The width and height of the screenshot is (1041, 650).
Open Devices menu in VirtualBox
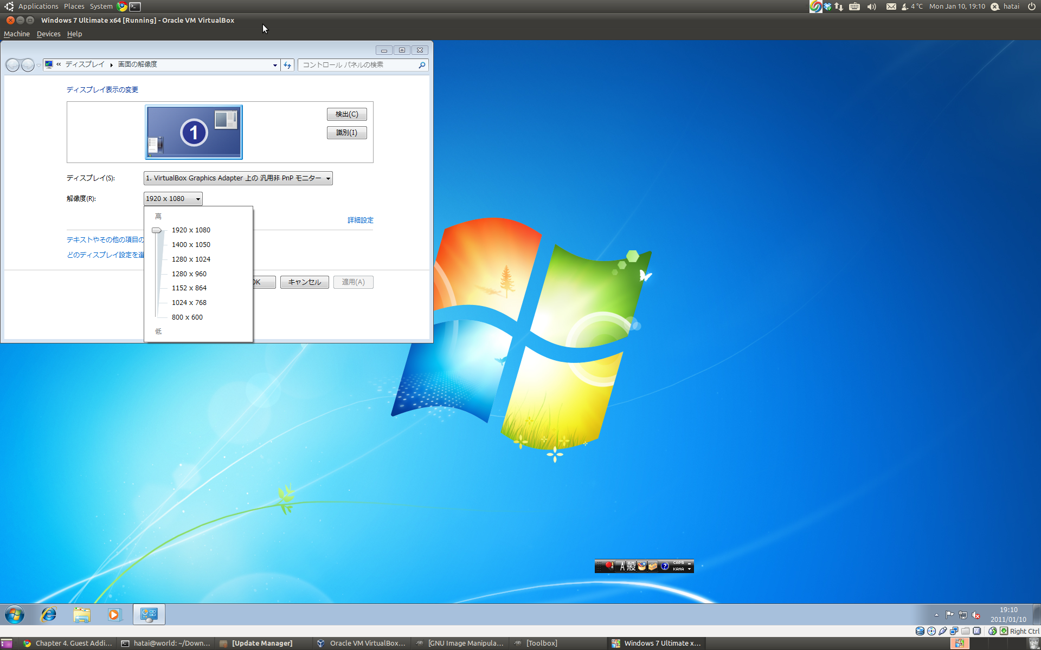[48, 34]
